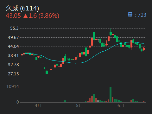The image size is (152, 114).
Task: Click the 10914 volume axis label
Action: coord(13,86)
